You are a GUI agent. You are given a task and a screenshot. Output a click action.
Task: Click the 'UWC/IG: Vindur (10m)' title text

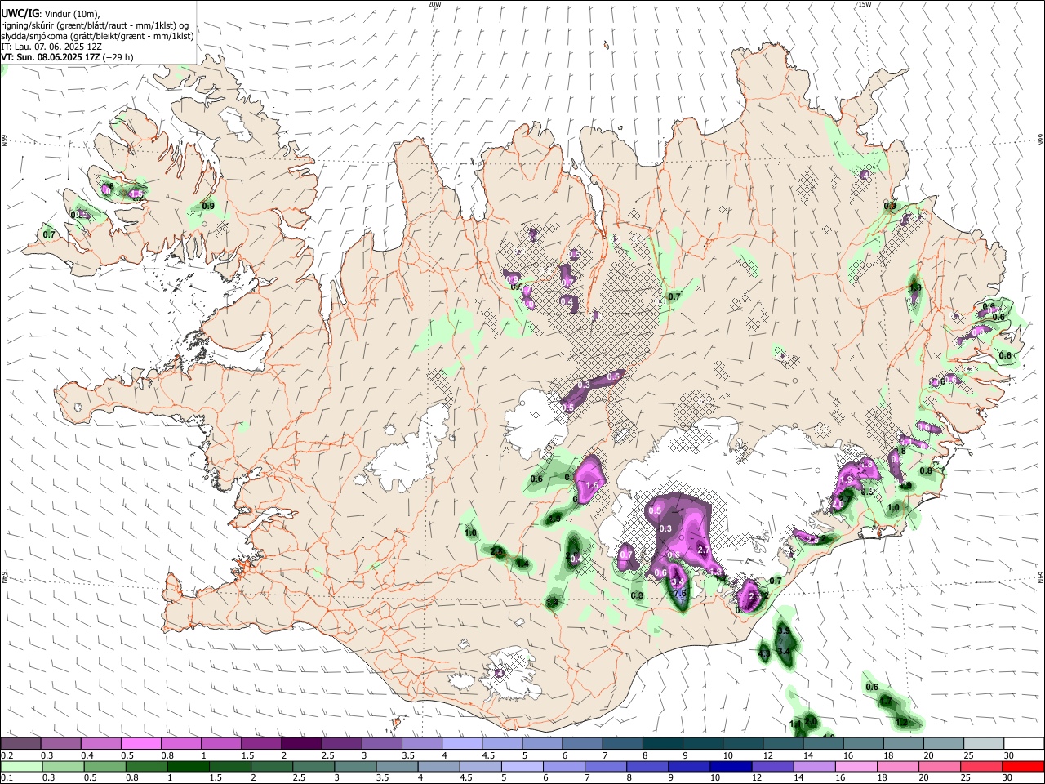pyautogui.click(x=50, y=13)
